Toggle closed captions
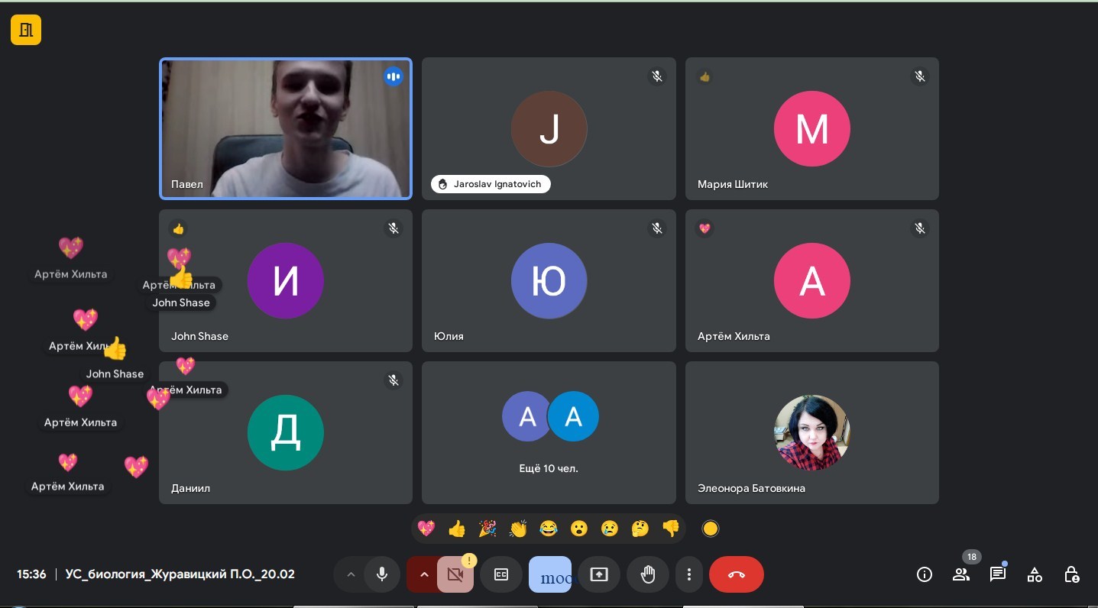The width and height of the screenshot is (1098, 608). tap(501, 574)
